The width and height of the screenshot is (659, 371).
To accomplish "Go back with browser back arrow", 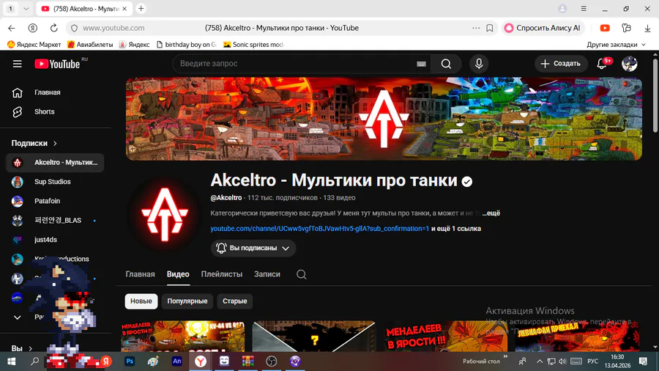I will coord(11,28).
